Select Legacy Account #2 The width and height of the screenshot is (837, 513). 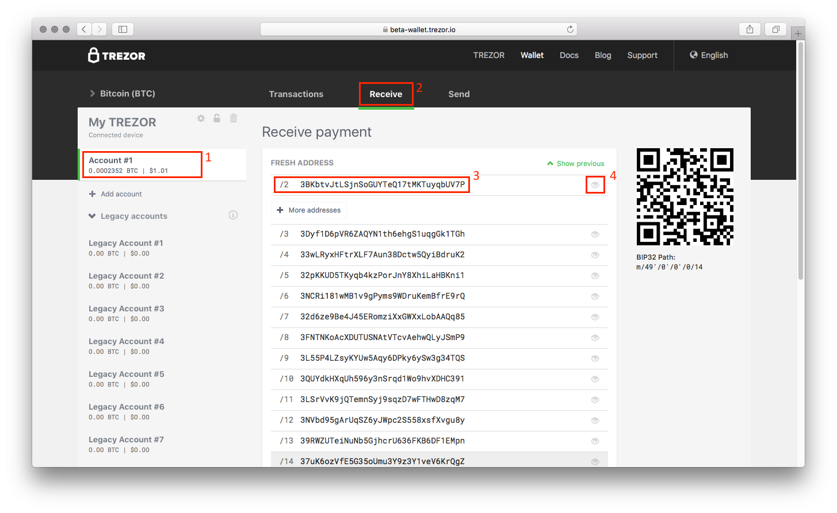point(127,280)
